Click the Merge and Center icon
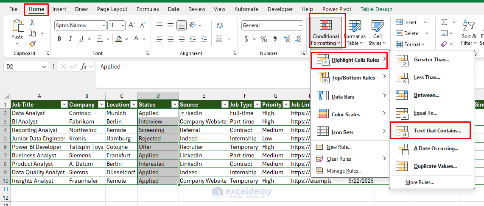Screen dimensions: 484x206 219,39
